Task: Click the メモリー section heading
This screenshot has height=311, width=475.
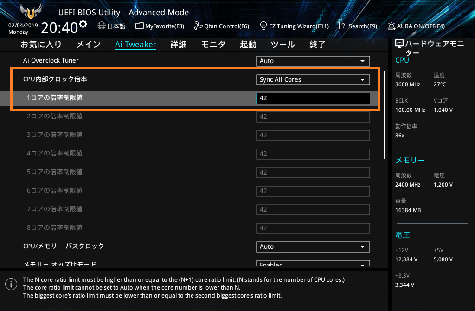Action: [x=410, y=160]
